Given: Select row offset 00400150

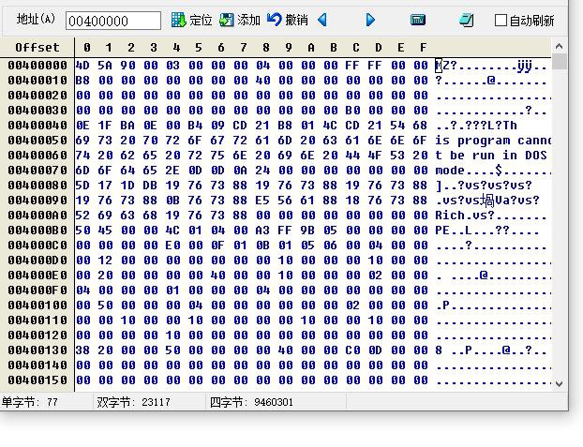Looking at the screenshot, I should [x=37, y=380].
